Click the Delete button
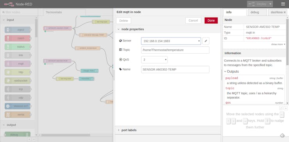The image size is (289, 142). click(x=124, y=21)
